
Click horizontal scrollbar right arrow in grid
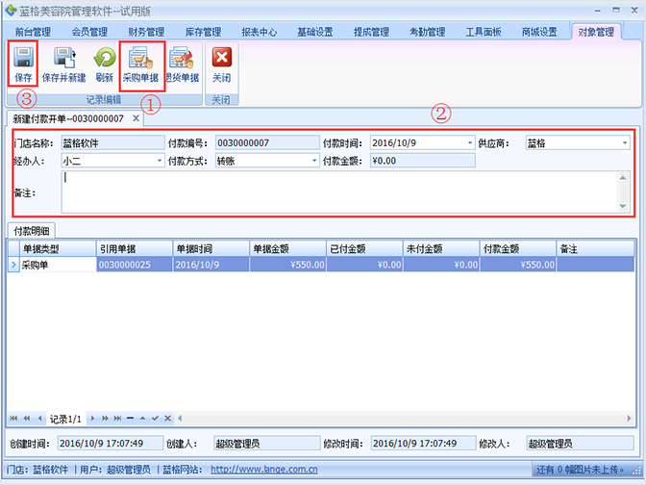[x=629, y=419]
